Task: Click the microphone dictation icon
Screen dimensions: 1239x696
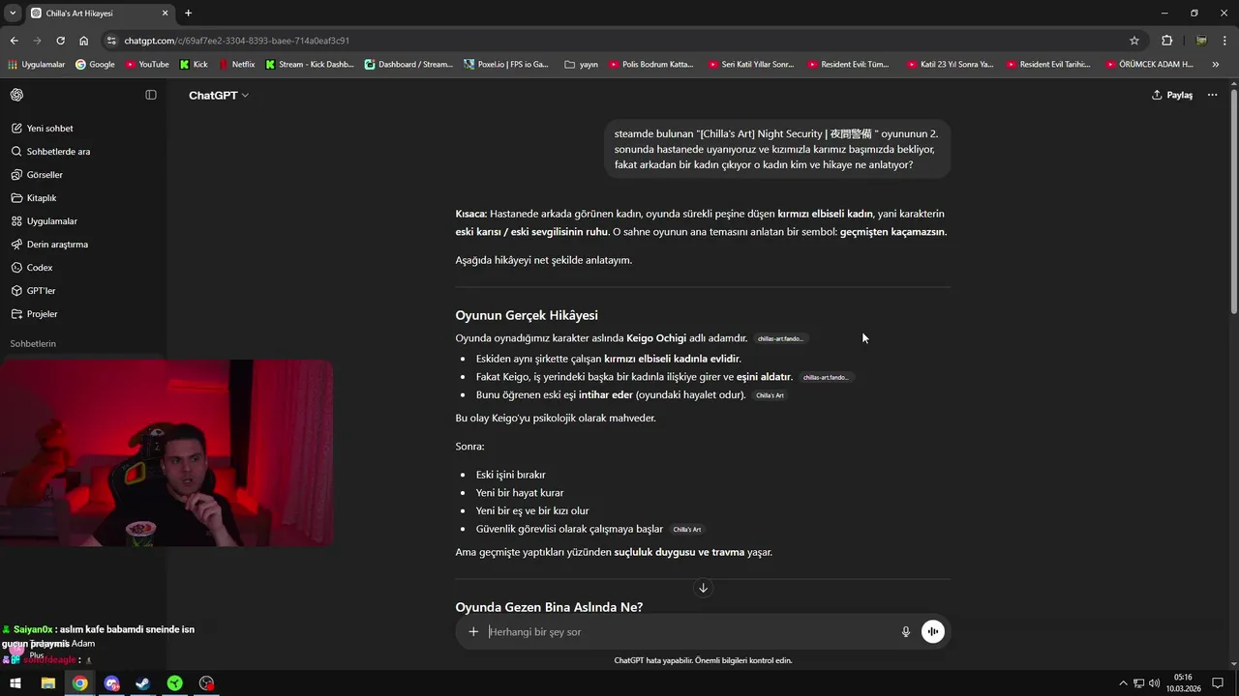Action: click(x=906, y=632)
